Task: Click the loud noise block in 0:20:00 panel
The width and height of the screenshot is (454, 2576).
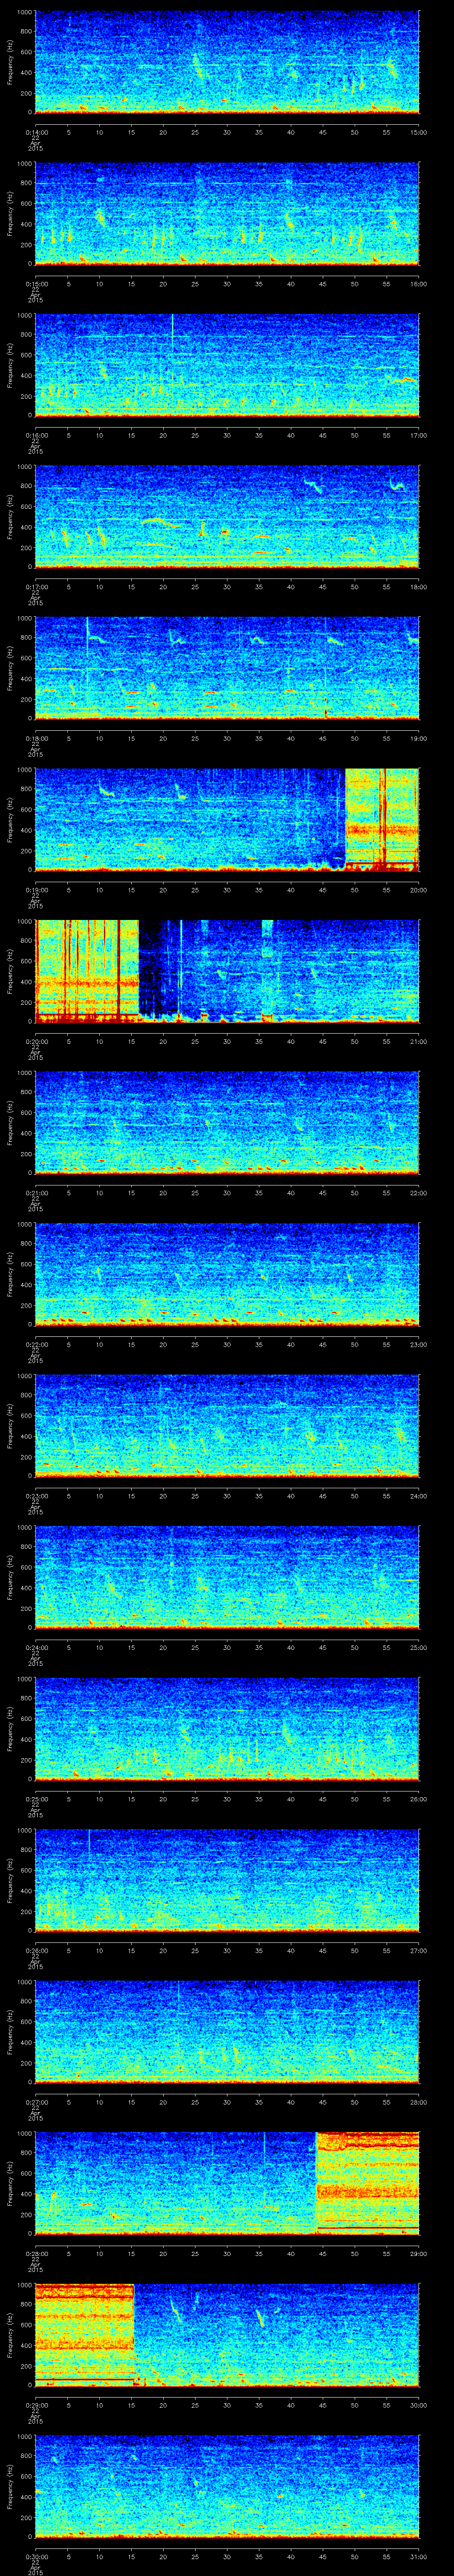Action: coord(87,971)
